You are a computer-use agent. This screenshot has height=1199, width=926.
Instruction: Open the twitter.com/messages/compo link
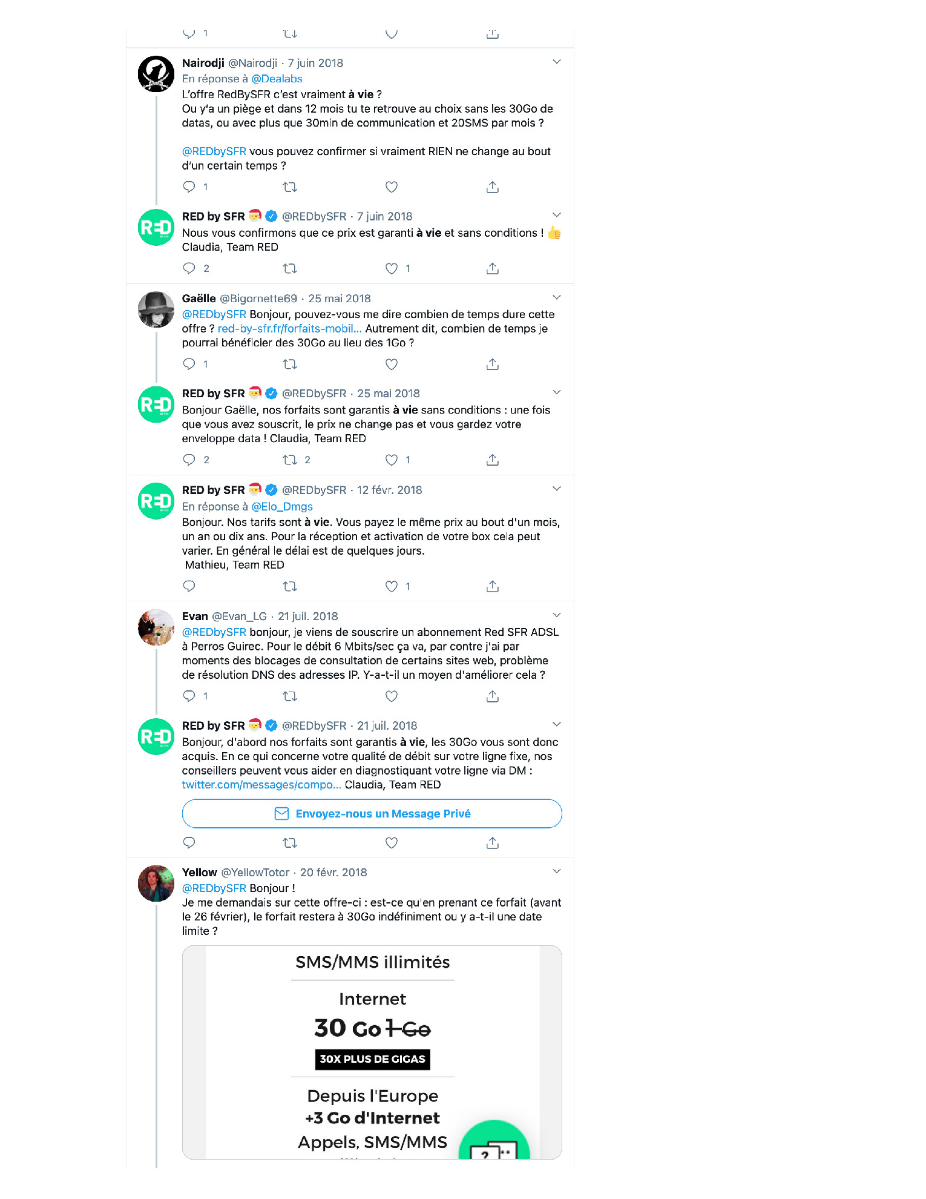point(261,785)
